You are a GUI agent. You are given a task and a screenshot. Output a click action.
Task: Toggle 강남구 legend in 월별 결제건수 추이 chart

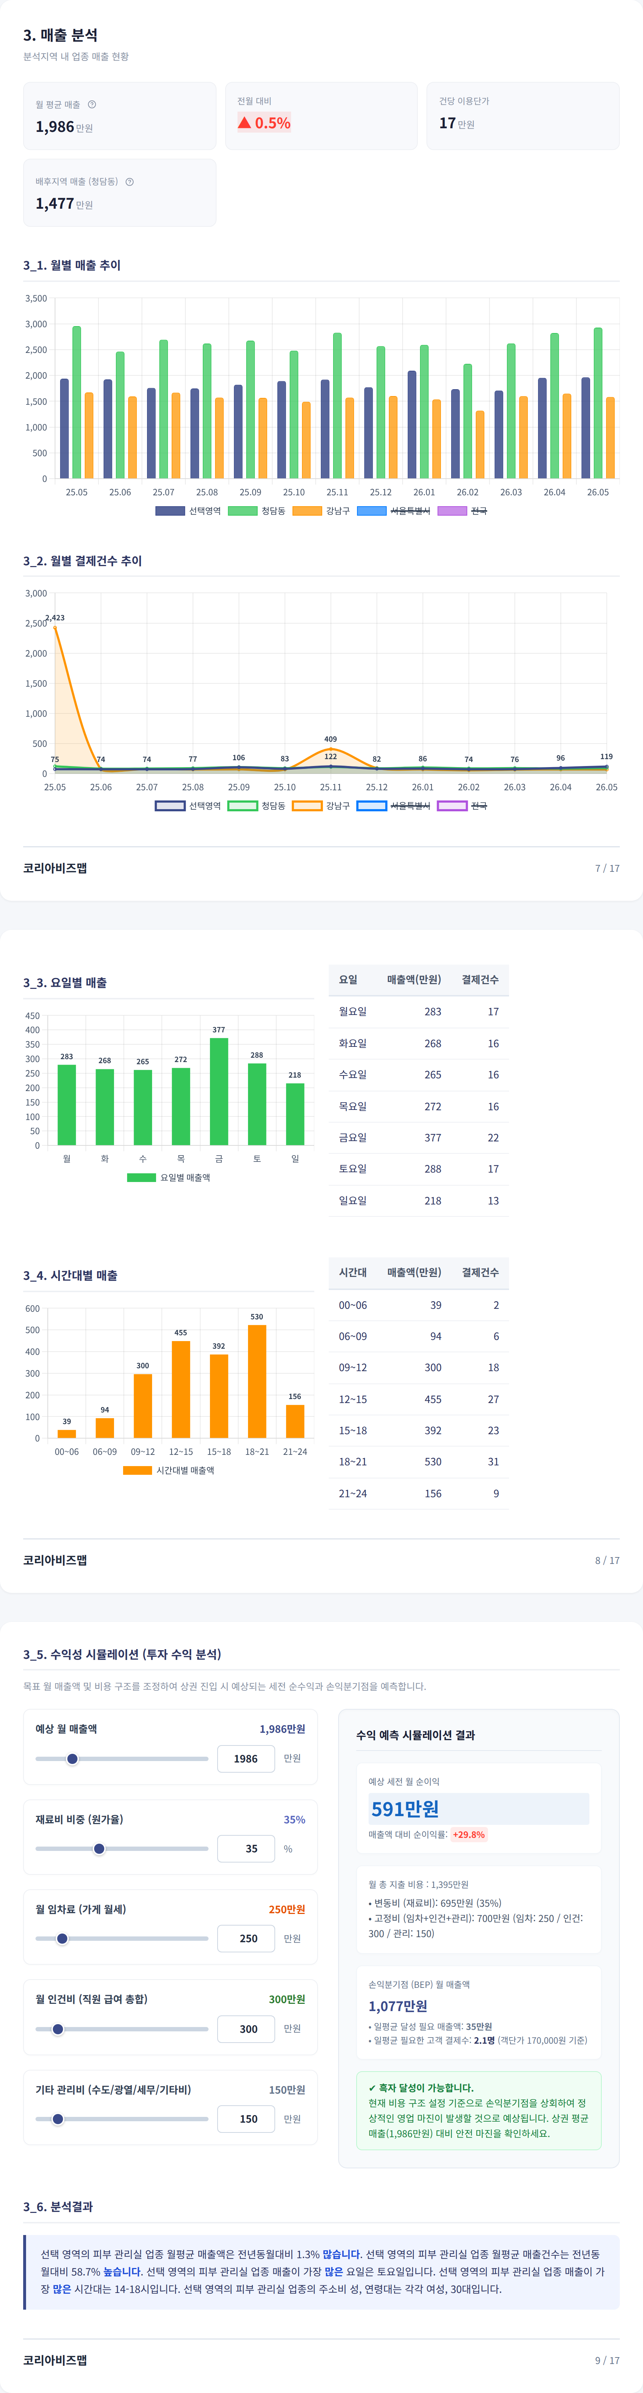coord(321,806)
